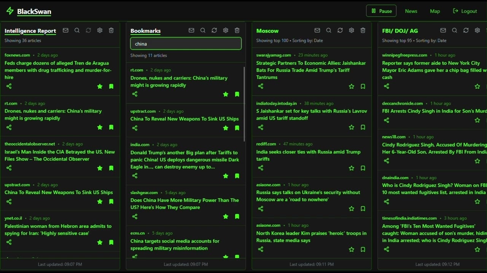
Task: Click 'Last updated: 09:11 PM' under Moscow
Action: (x=312, y=264)
